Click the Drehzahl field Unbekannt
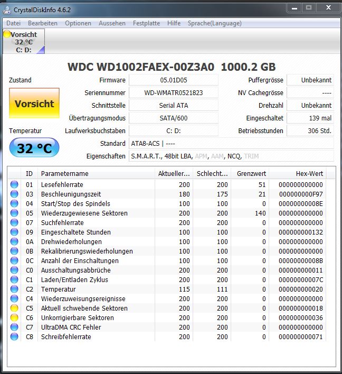Viewport: 342px width, 374px height. coord(310,105)
